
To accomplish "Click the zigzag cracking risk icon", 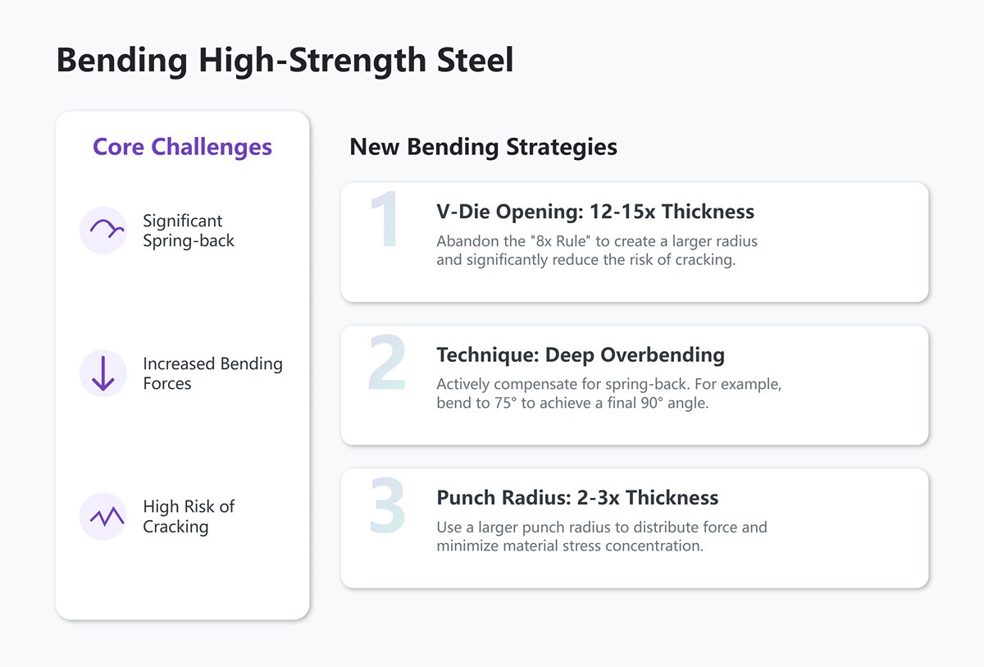I will click(x=103, y=516).
